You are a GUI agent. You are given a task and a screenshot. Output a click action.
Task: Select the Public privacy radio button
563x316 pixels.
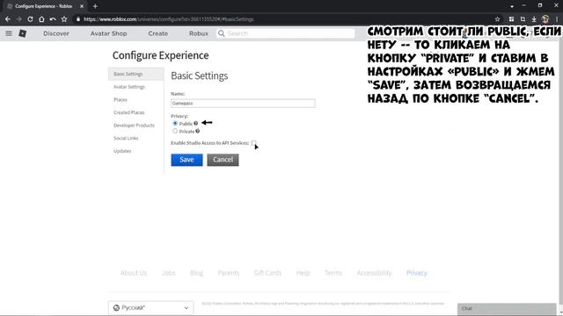point(175,123)
